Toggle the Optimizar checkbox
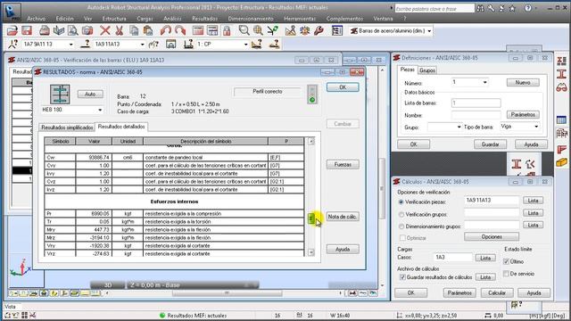This screenshot has height=321, width=571. (402, 238)
